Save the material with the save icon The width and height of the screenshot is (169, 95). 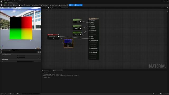[x=2, y=5]
